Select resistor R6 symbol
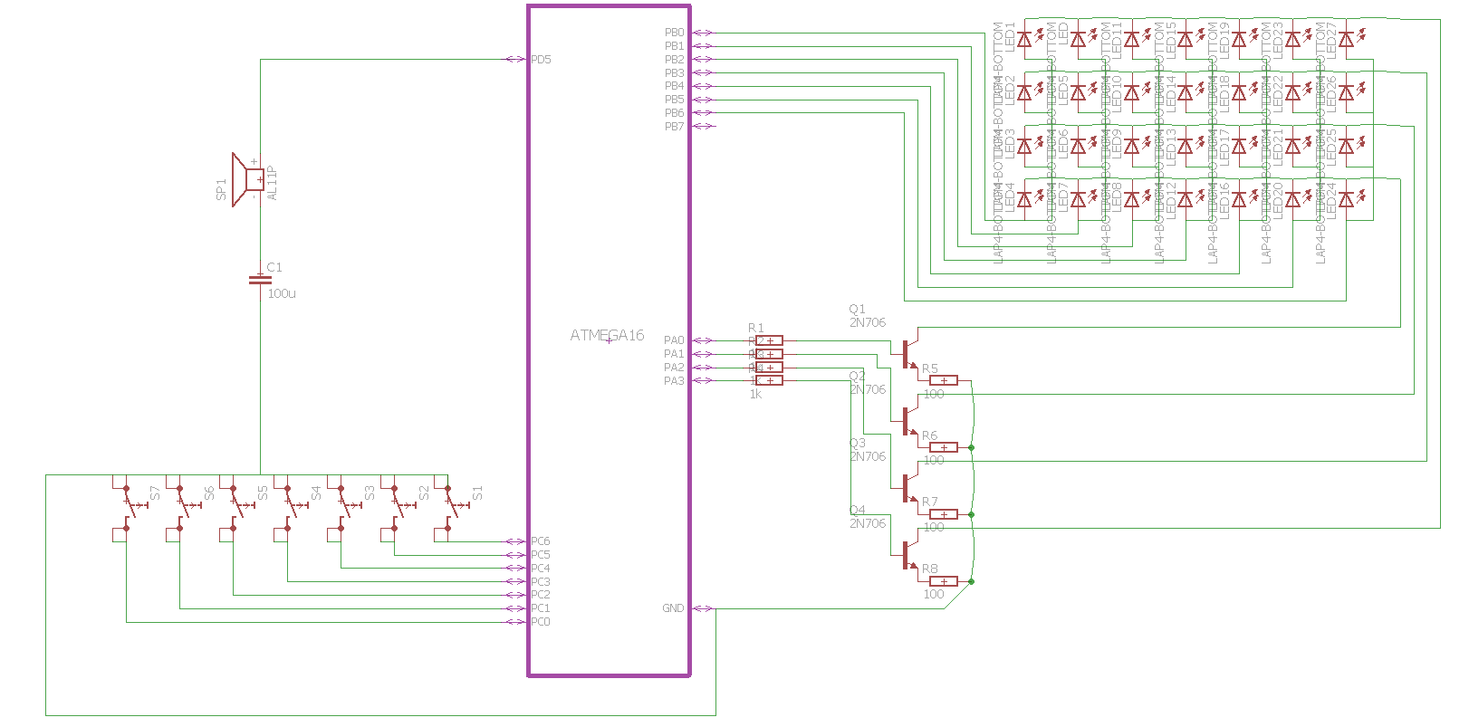The width and height of the screenshot is (1469, 727). point(944,447)
